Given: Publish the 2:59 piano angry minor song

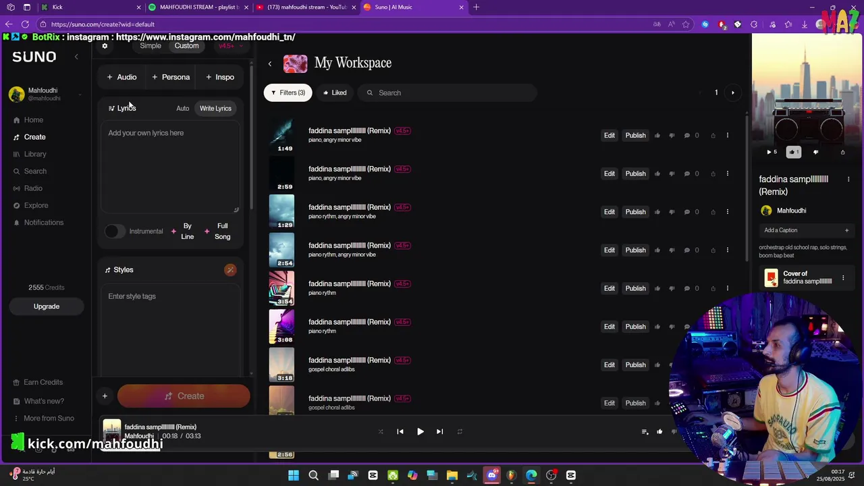Looking at the screenshot, I should pyautogui.click(x=635, y=174).
